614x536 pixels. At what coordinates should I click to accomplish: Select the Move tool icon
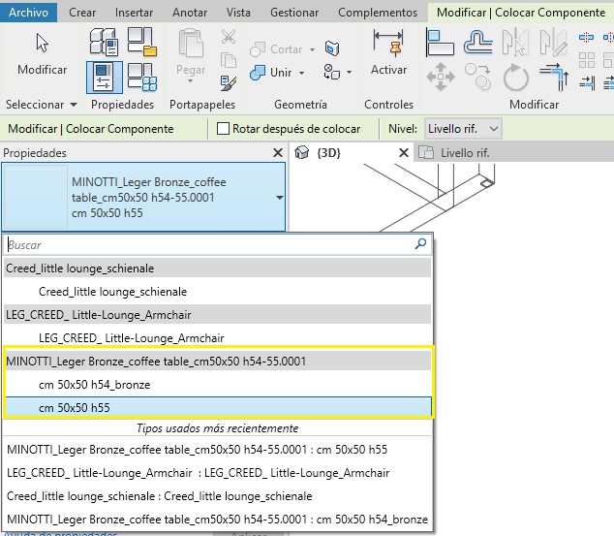point(440,77)
